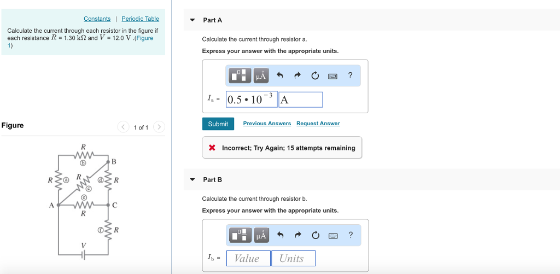Image resolution: width=560 pixels, height=274 pixels.
Task: Click the µÅ units symbol button in Part B
Action: pos(260,235)
